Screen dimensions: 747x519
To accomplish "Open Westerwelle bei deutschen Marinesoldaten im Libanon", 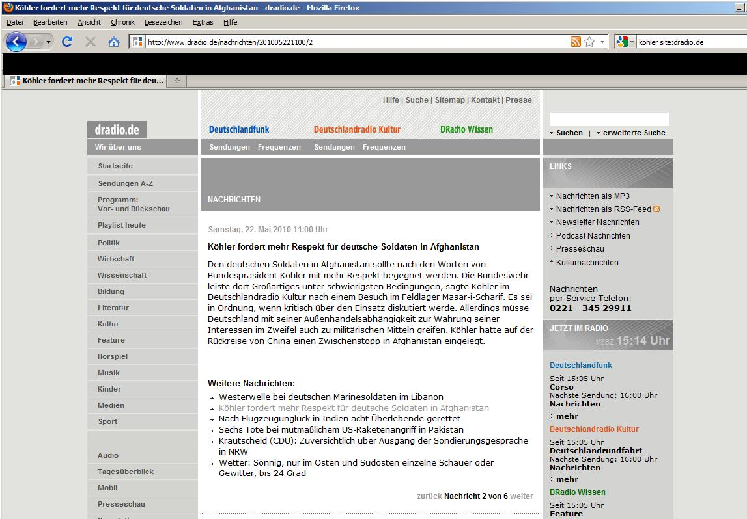I will (x=331, y=397).
